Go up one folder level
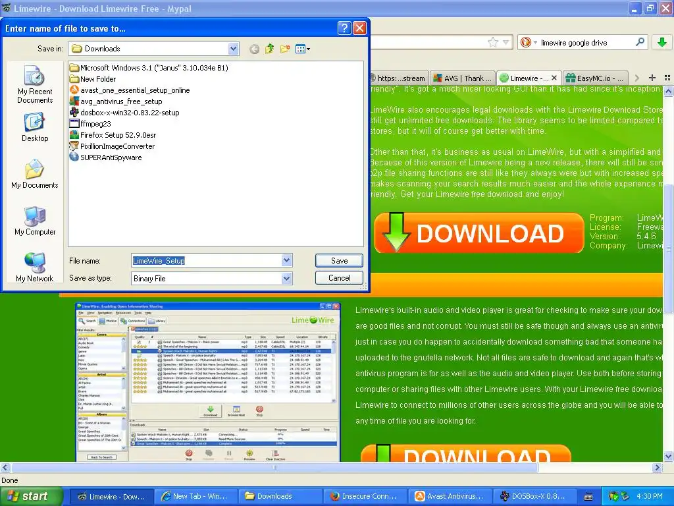This screenshot has height=506, width=674. point(269,49)
